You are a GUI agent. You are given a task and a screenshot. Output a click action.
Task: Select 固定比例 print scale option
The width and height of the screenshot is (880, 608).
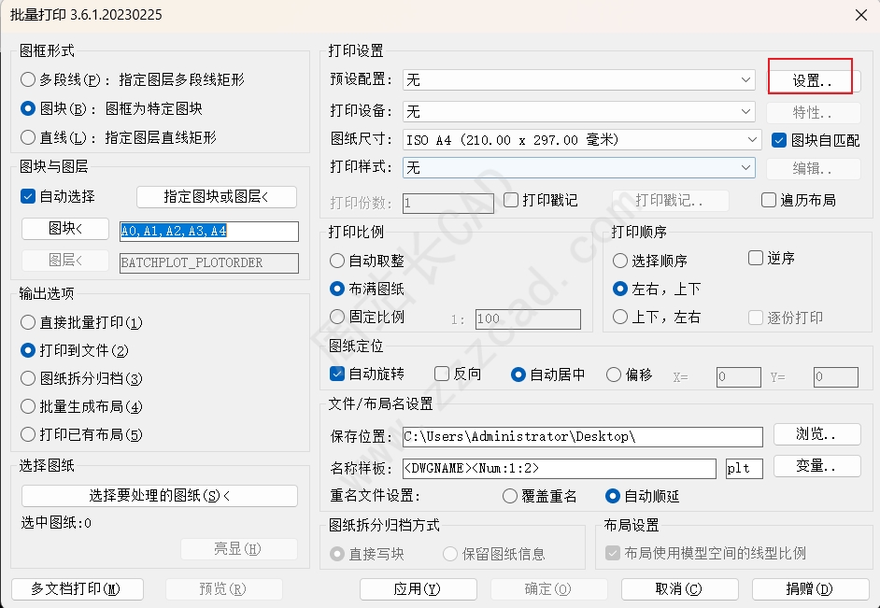click(x=336, y=317)
